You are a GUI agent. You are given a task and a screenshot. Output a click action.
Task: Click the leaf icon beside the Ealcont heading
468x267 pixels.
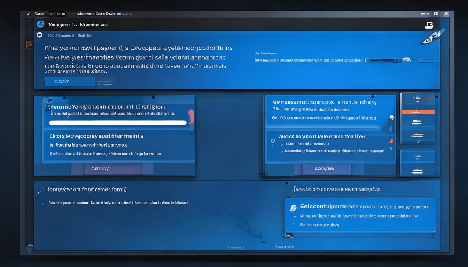tap(293, 208)
